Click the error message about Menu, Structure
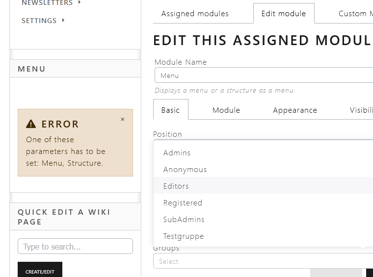The width and height of the screenshot is (373, 277). pos(66,151)
